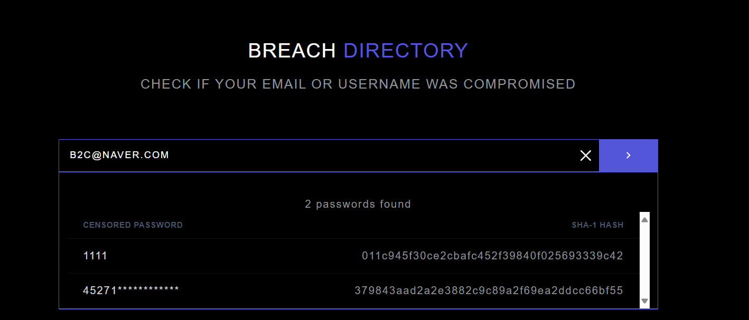Click the asterisks in the second censored password
Image resolution: width=749 pixels, height=320 pixels.
click(x=148, y=290)
